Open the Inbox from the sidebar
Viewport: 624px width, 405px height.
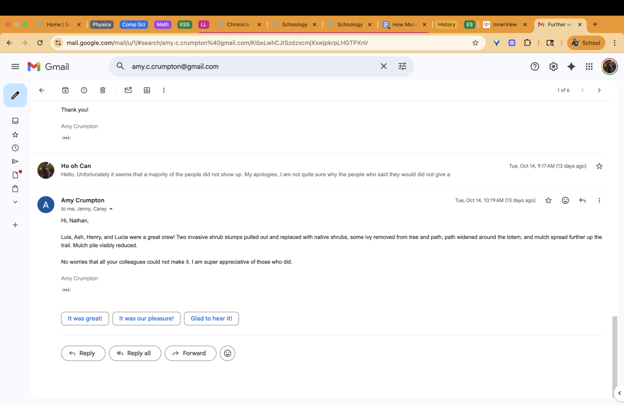coord(15,121)
